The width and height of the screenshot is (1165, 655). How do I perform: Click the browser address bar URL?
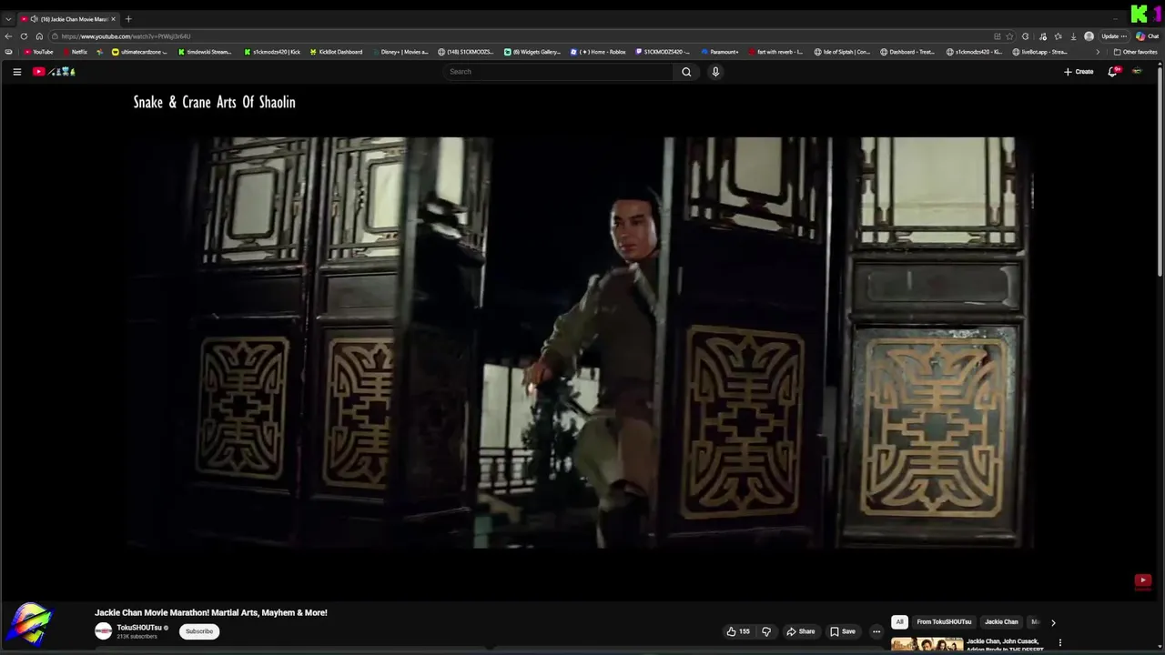(x=126, y=36)
